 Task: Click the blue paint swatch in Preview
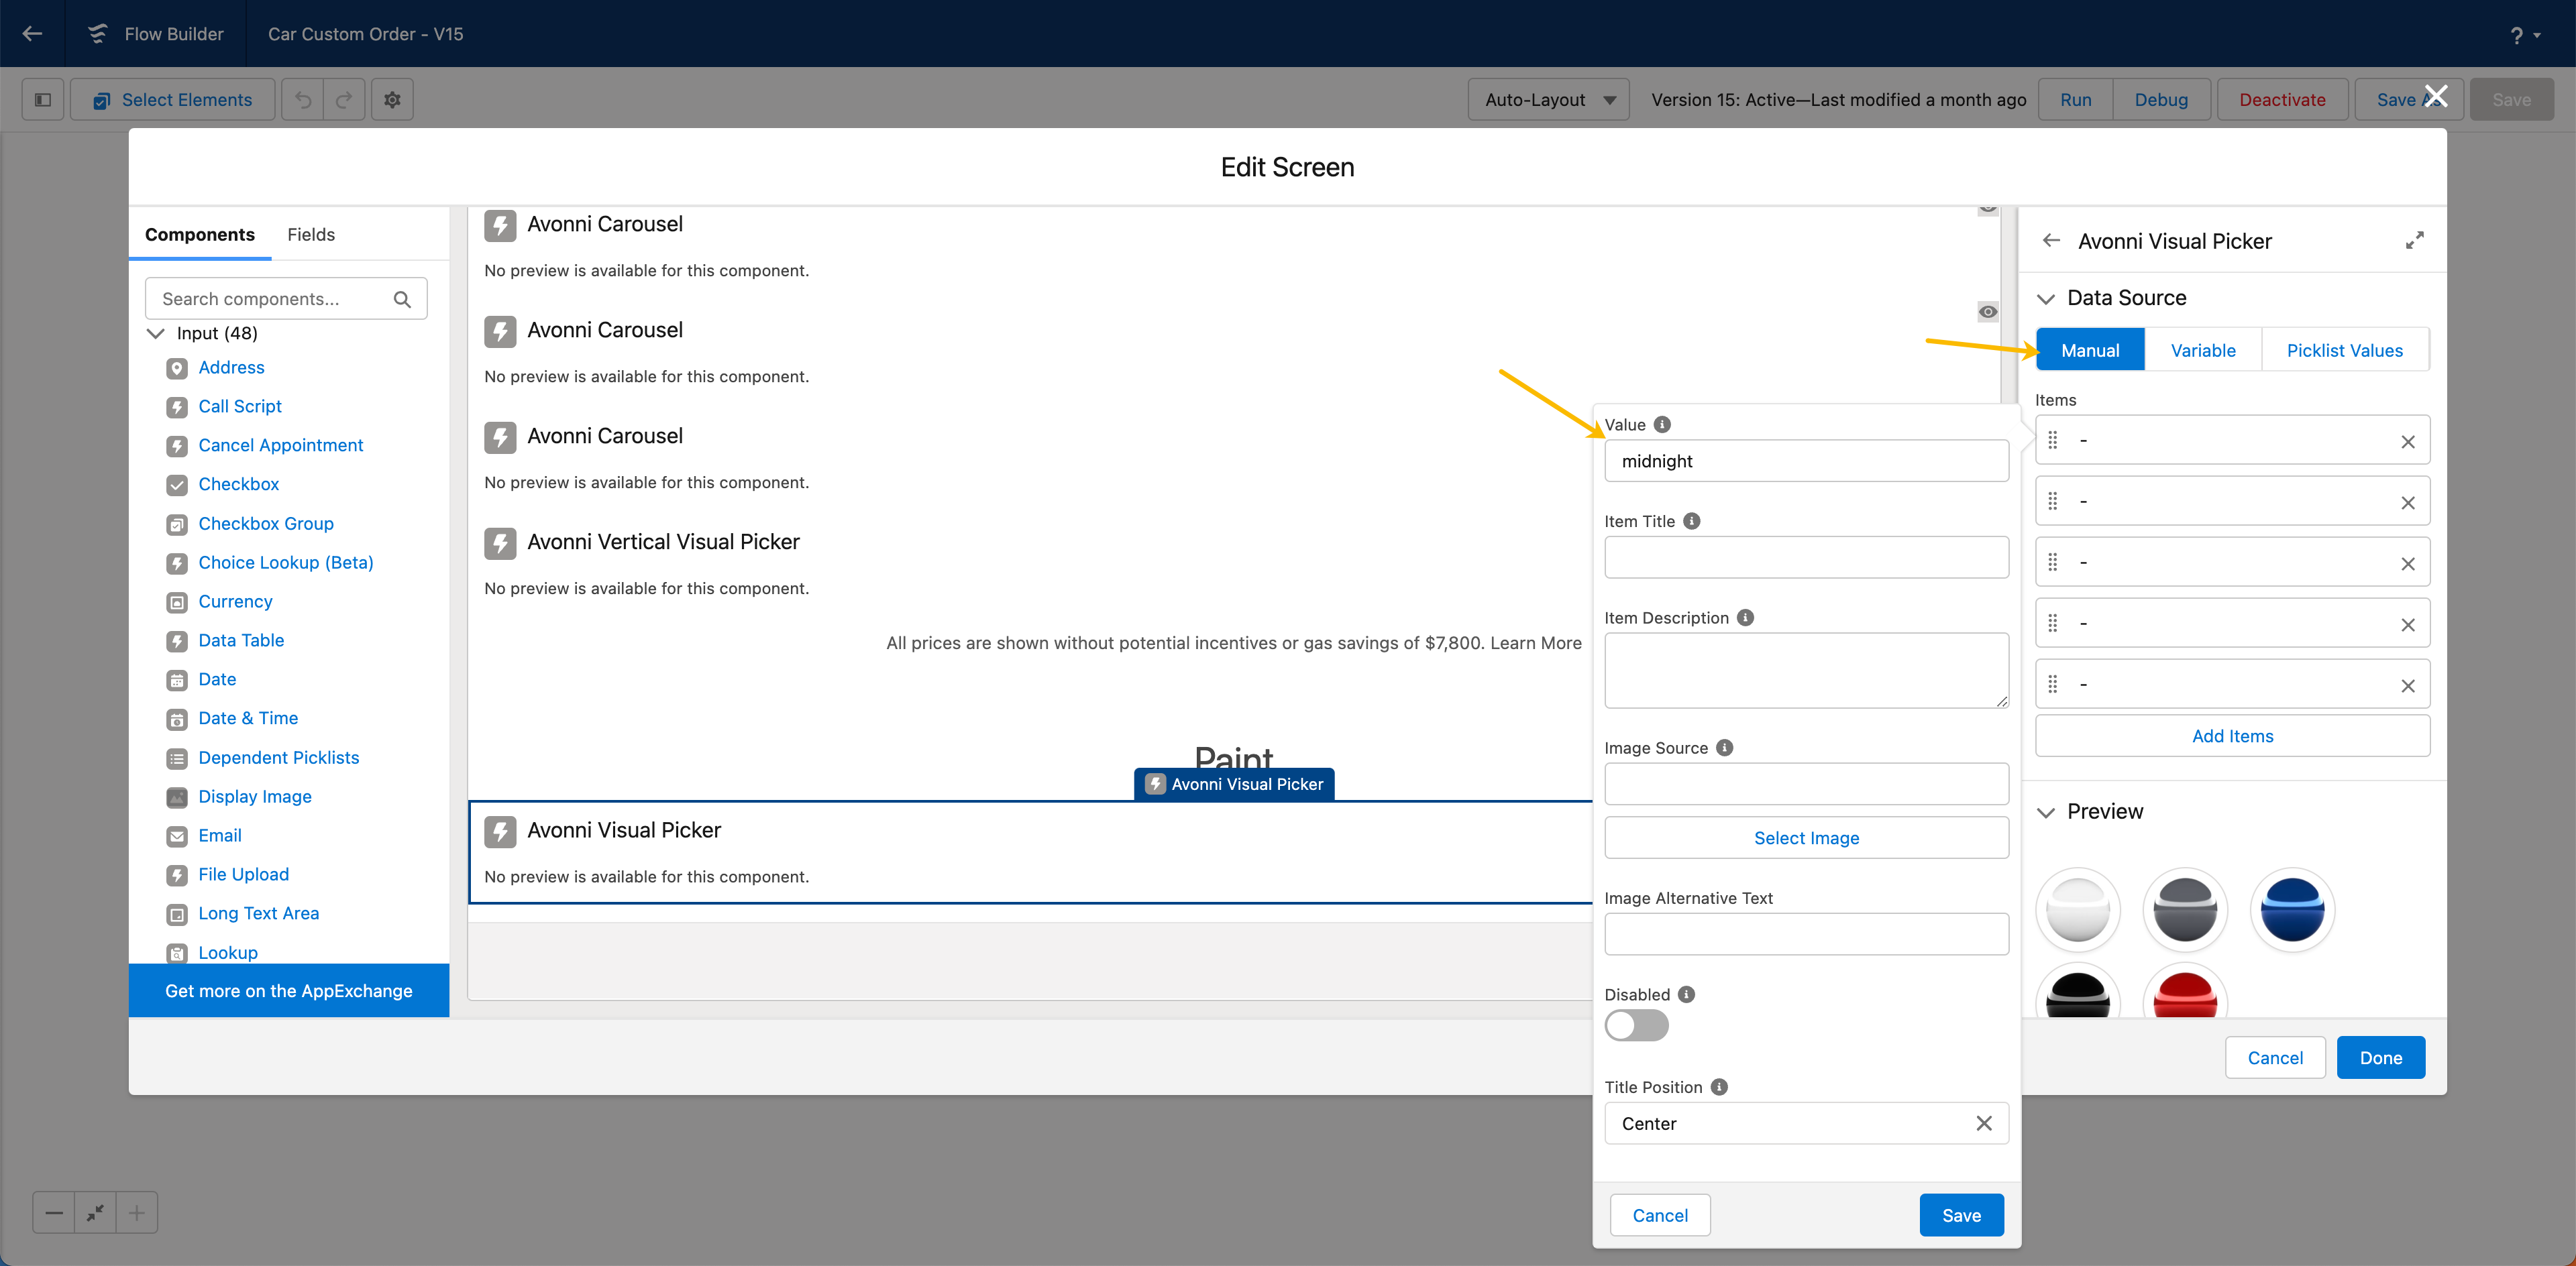(2291, 909)
